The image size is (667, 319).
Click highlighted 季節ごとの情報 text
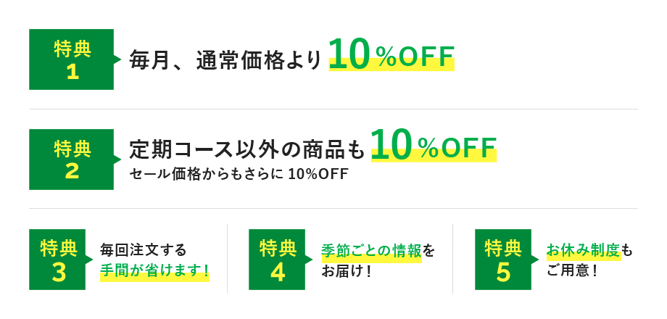(x=371, y=251)
